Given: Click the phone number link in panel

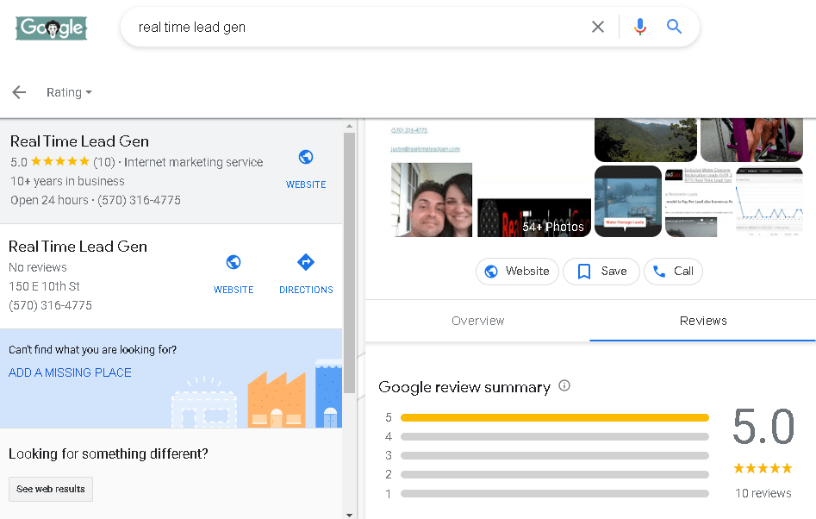Looking at the screenshot, I should (x=409, y=130).
